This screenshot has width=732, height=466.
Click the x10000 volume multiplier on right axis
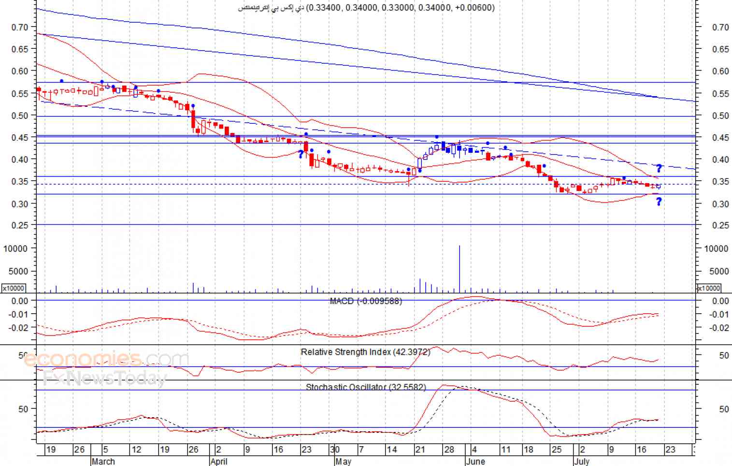coord(709,288)
